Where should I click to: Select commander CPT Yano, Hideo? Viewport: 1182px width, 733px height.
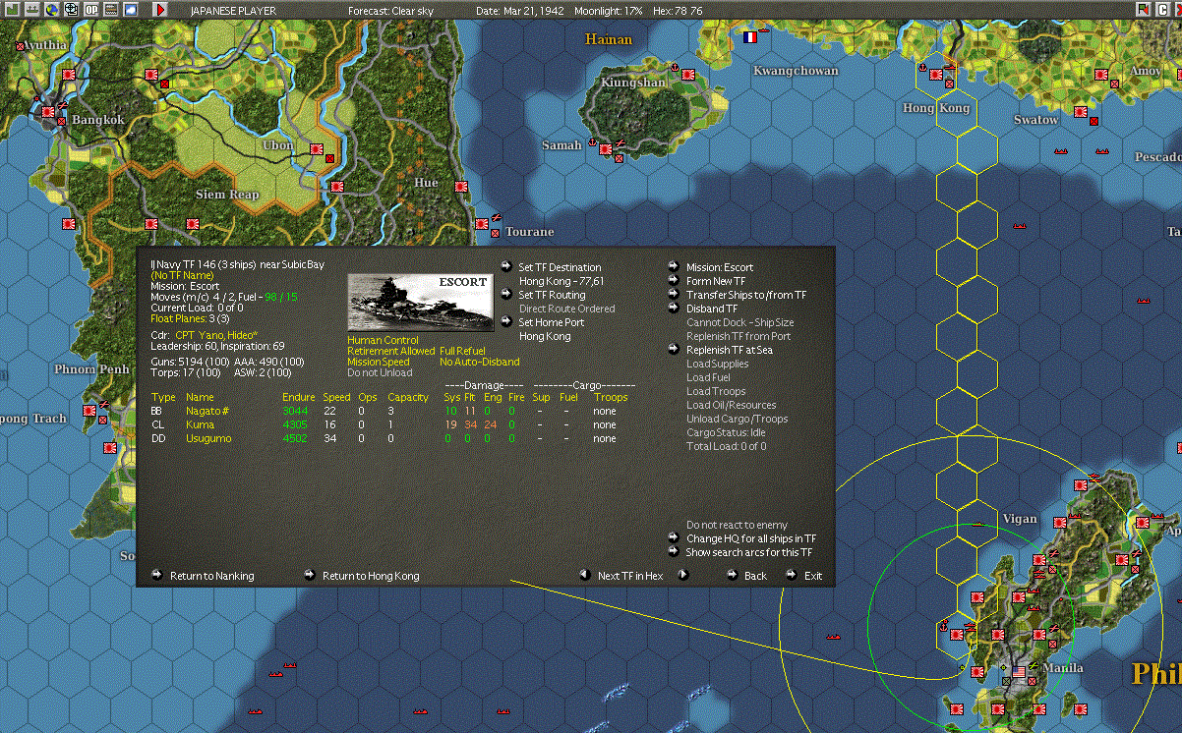tap(217, 335)
